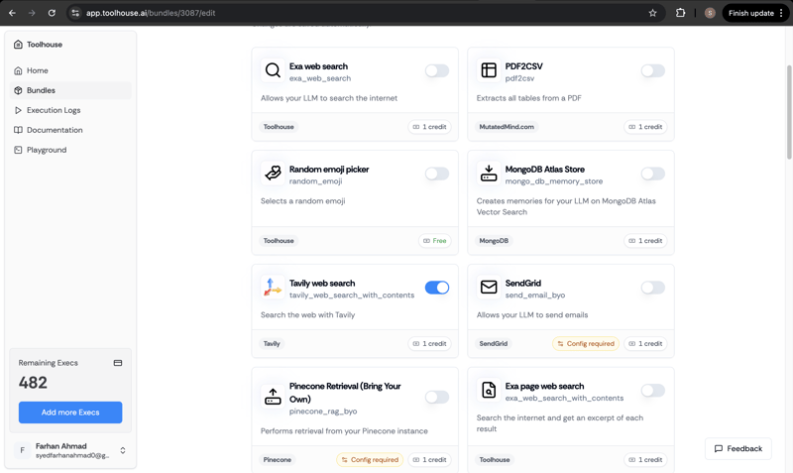Reload the page with the refresh icon
Image resolution: width=793 pixels, height=473 pixels.
point(52,13)
